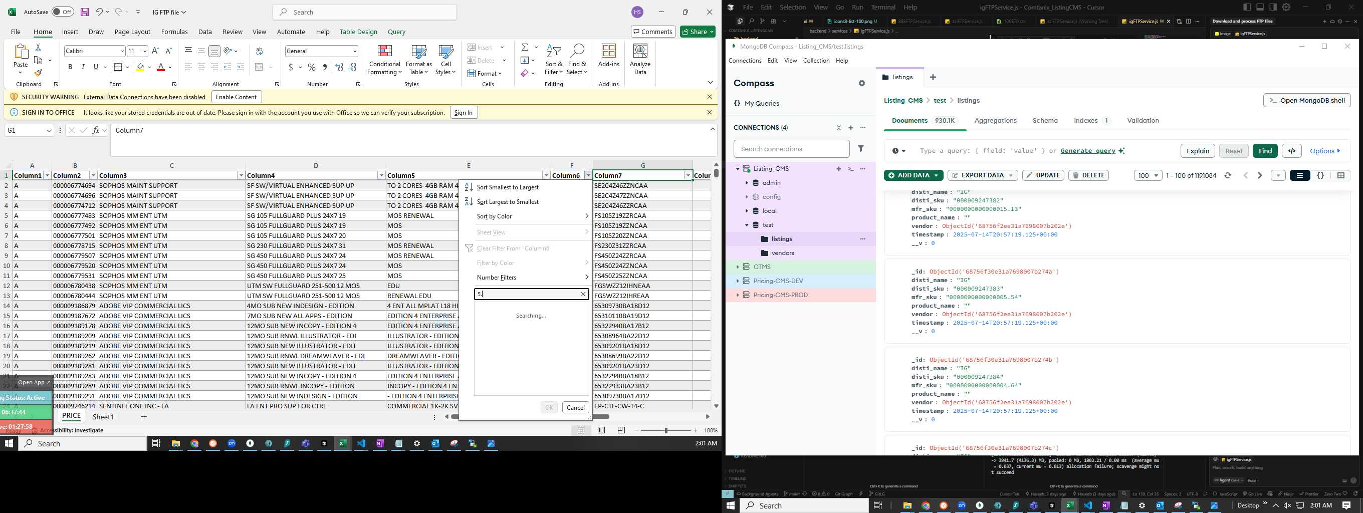Click the Fill Color swatch in Font group
This screenshot has height=513, width=1363.
[x=140, y=67]
